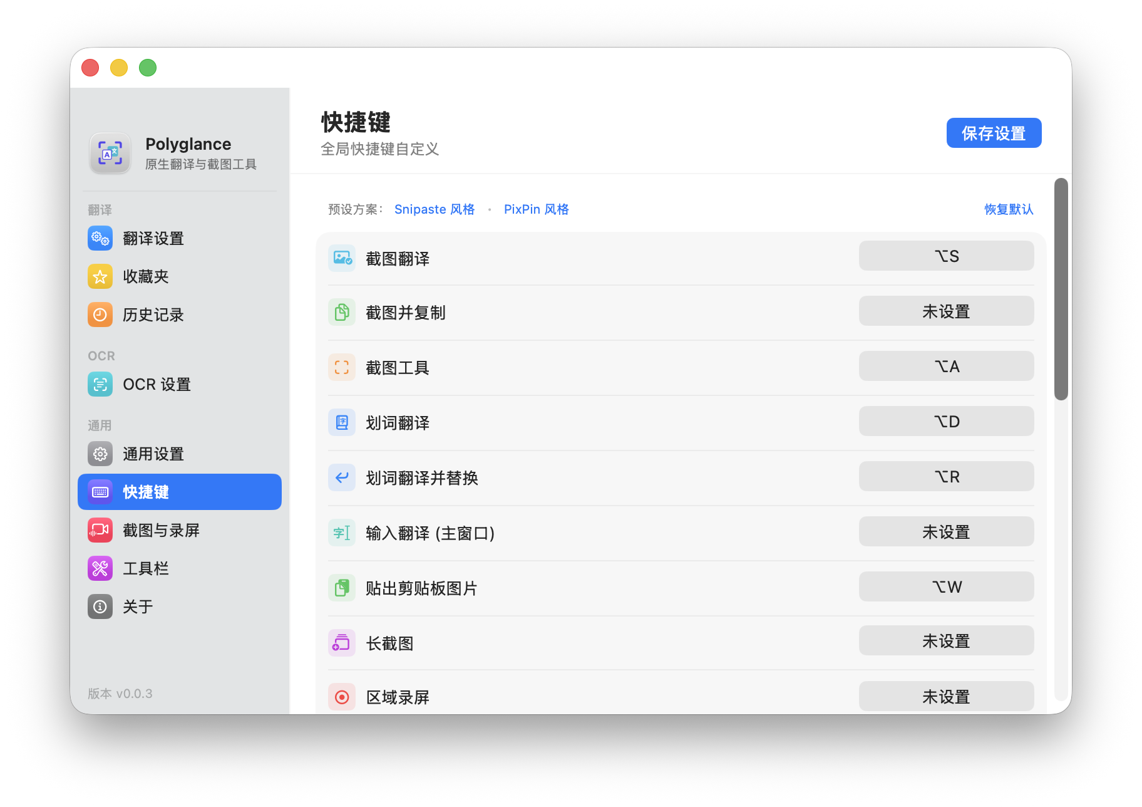Apply the PixPin 风格 preset
Image resolution: width=1142 pixels, height=807 pixels.
(x=537, y=209)
